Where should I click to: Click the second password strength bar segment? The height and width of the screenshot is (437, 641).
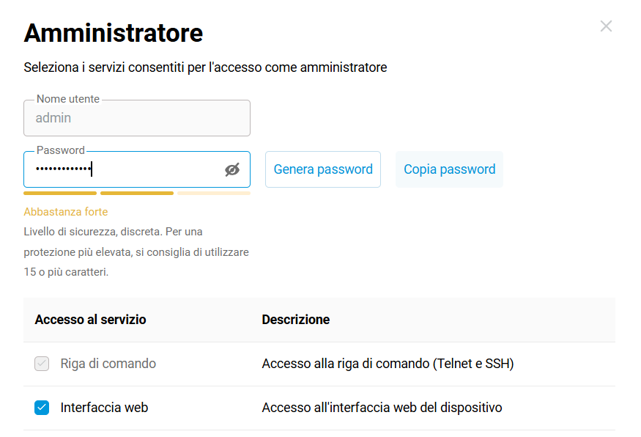pos(137,193)
